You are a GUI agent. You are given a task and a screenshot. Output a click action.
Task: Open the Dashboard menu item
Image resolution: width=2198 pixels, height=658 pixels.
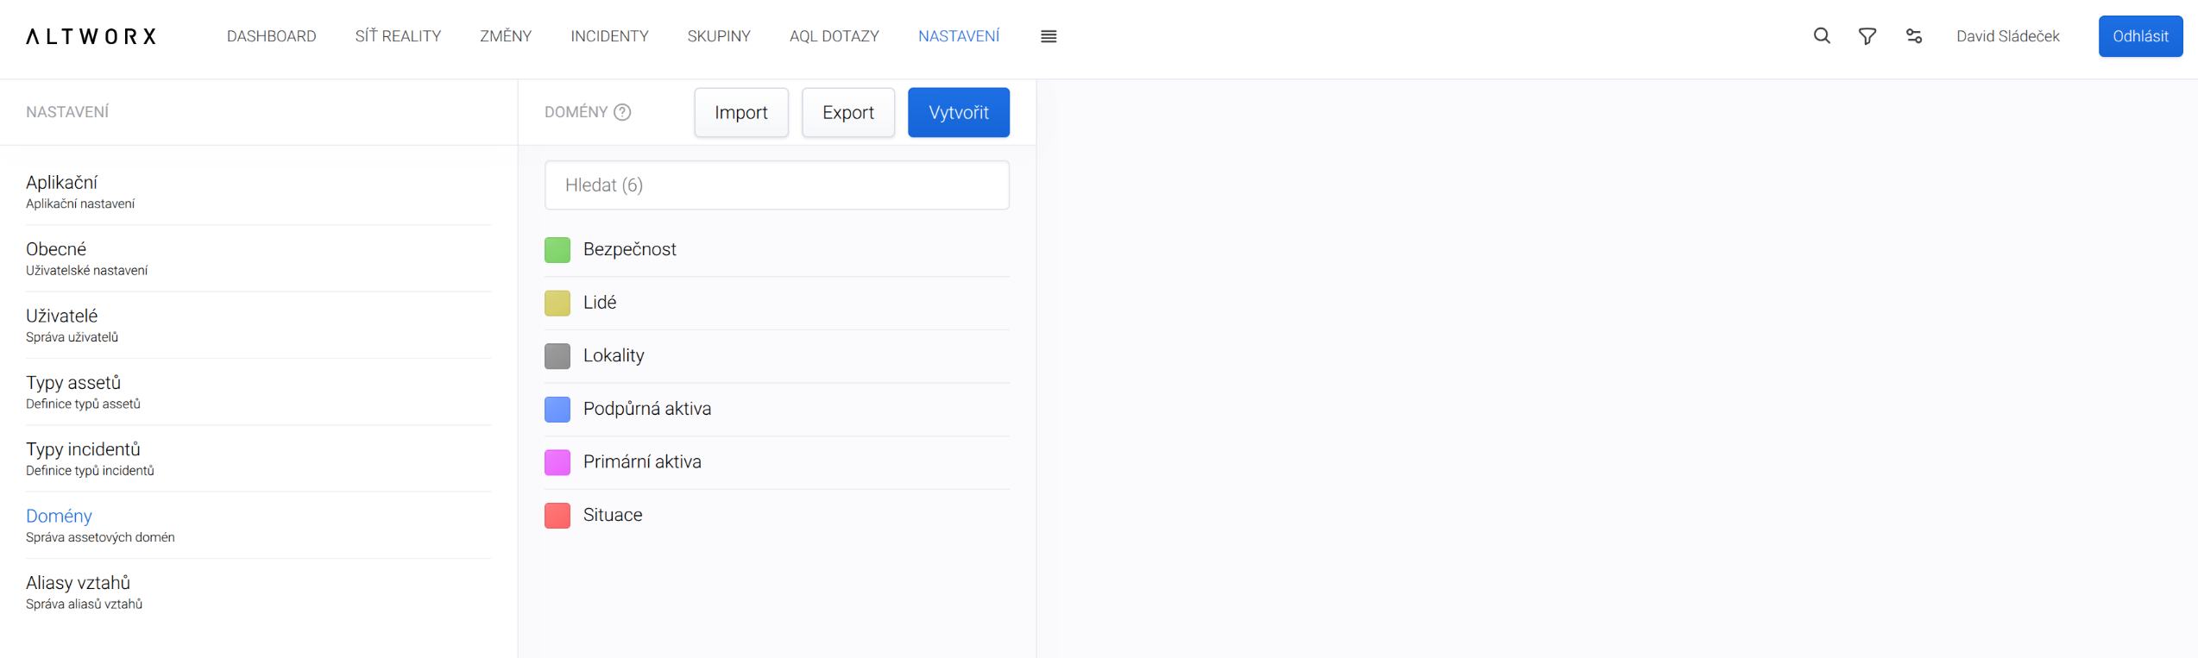271,36
